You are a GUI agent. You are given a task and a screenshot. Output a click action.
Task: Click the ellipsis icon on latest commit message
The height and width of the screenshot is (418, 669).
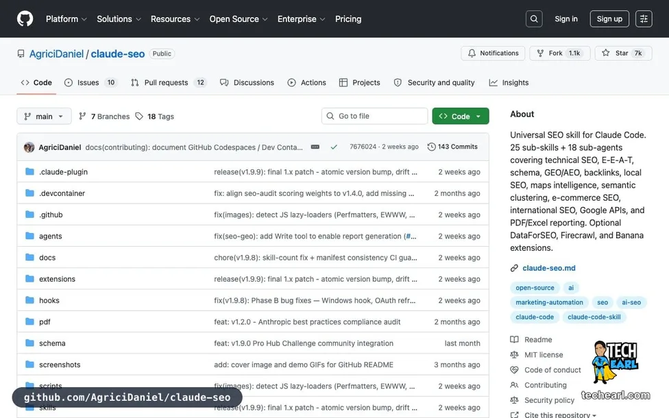pos(315,147)
